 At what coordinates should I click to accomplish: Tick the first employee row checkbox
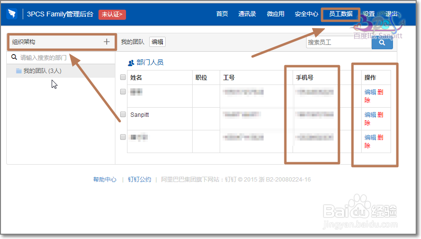[x=123, y=92]
